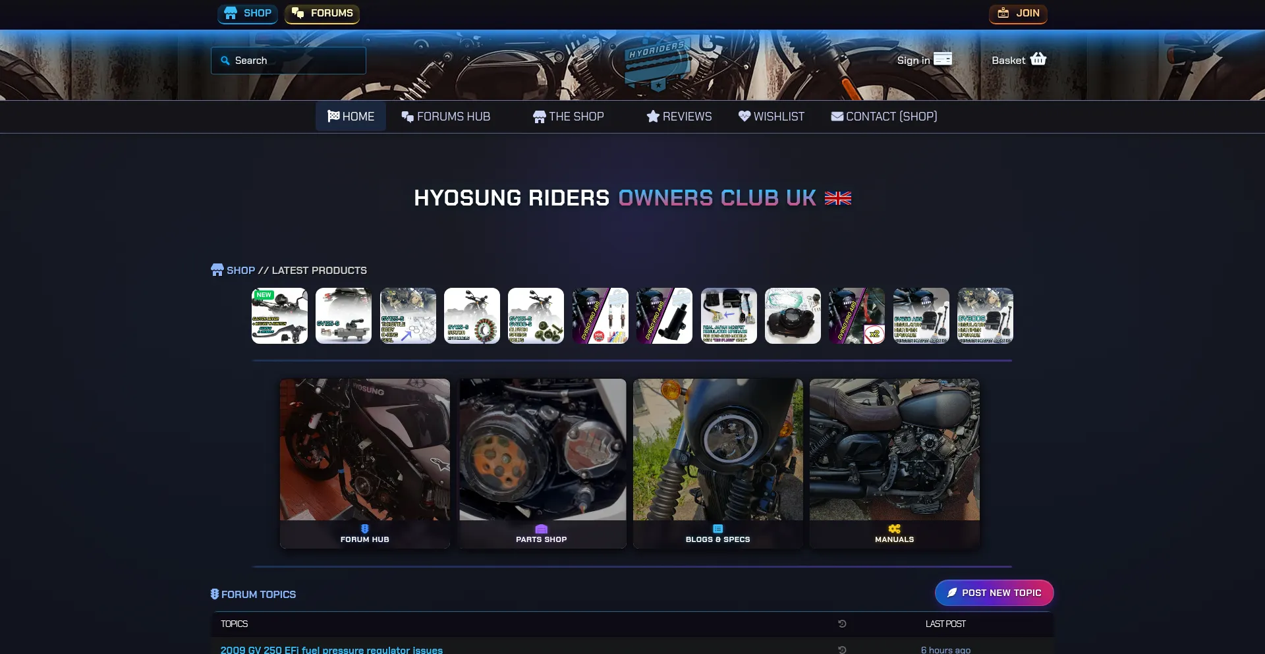Click the UK flag icon beside the title
1265x654 pixels.
[838, 198]
